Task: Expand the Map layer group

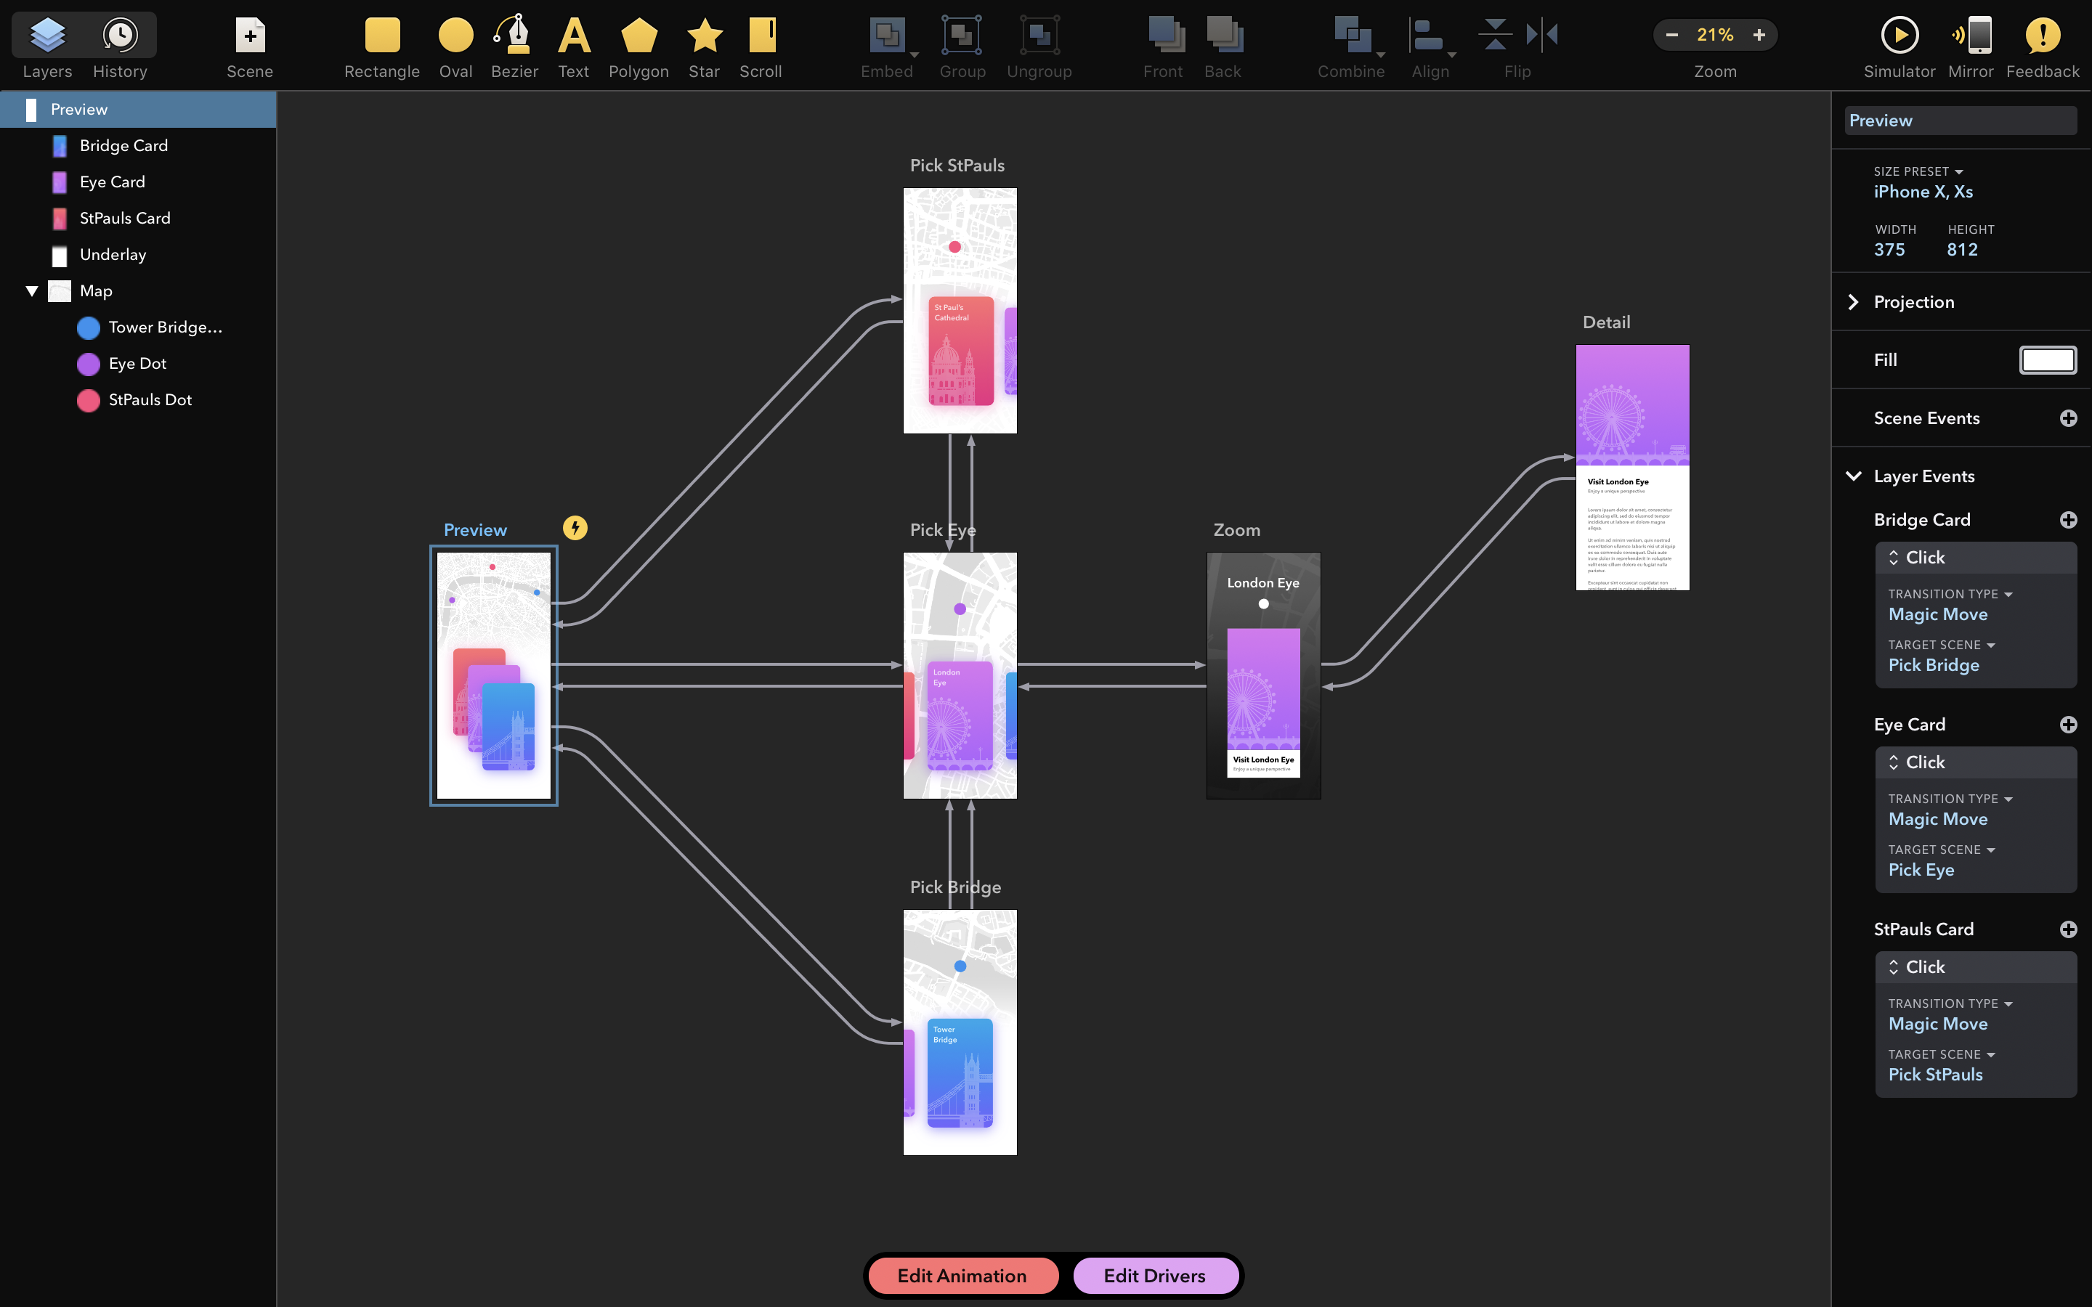Action: pyautogui.click(x=30, y=289)
